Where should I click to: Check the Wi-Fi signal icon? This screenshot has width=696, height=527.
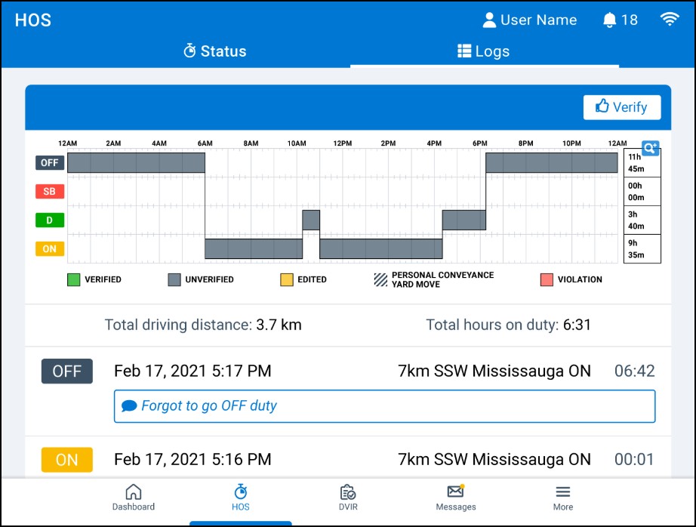point(670,19)
